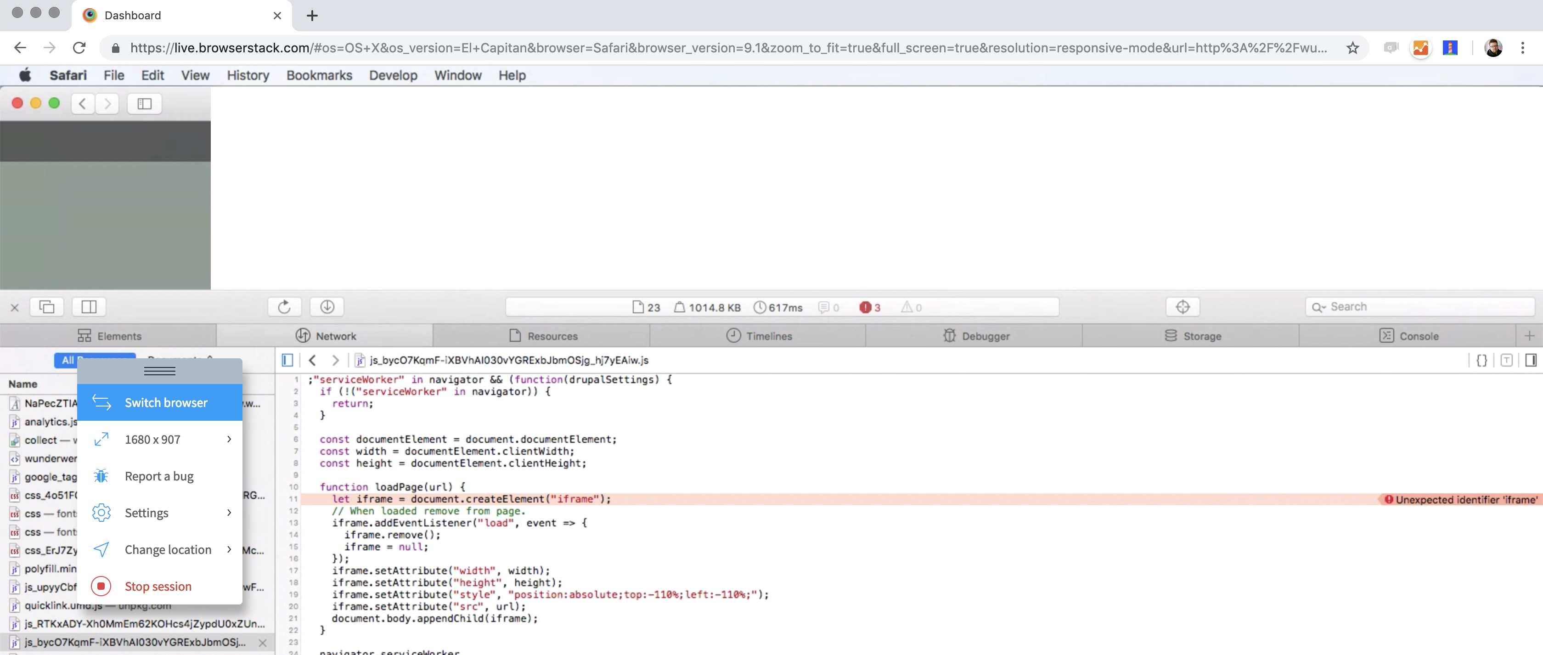Open the Develop menu in Safari
The height and width of the screenshot is (655, 1543).
pos(393,75)
